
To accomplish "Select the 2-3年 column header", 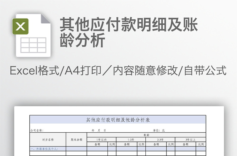I will 160,140.
